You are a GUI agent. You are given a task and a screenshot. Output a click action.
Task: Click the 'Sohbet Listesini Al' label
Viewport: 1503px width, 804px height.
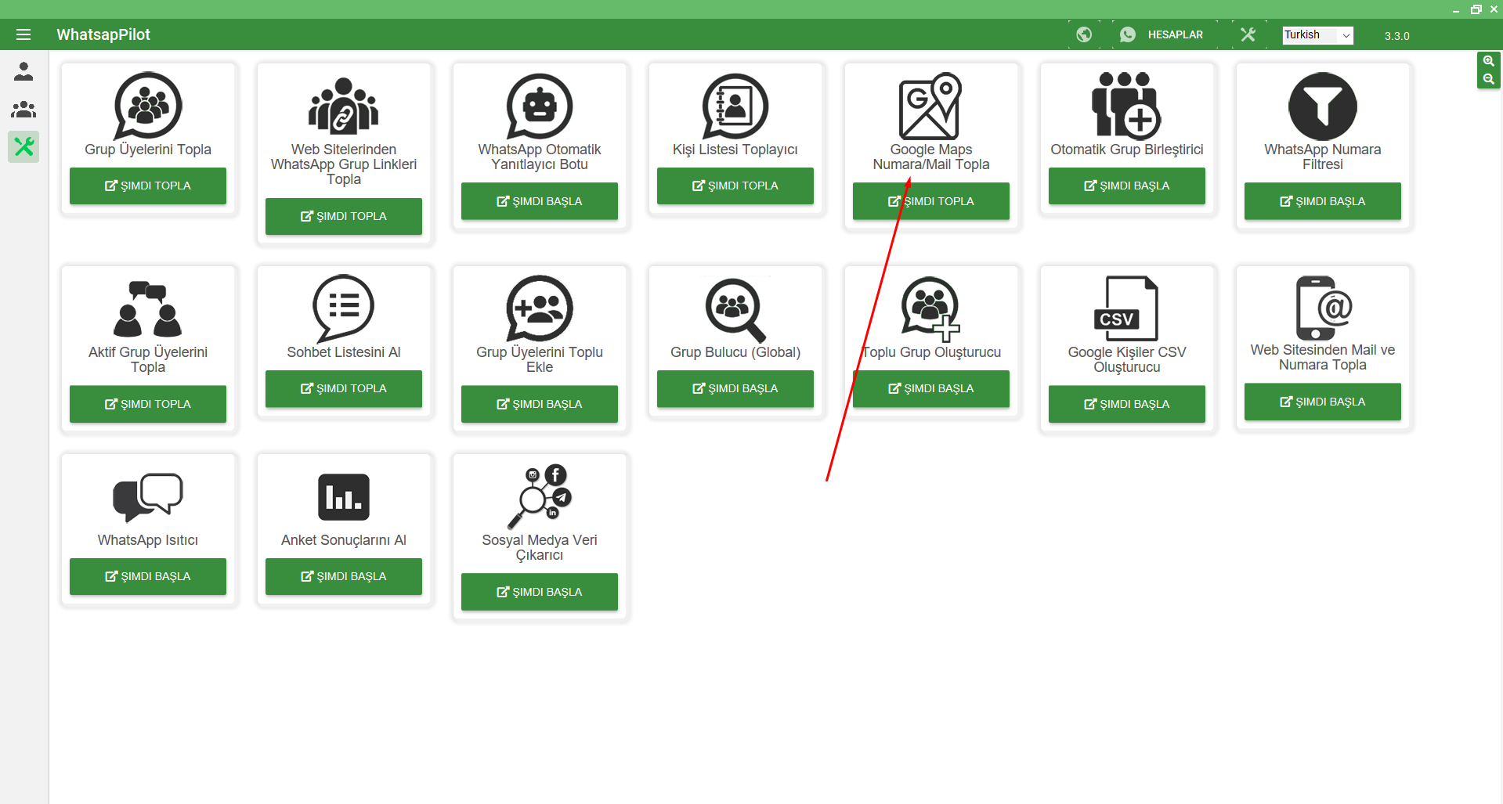coord(344,352)
